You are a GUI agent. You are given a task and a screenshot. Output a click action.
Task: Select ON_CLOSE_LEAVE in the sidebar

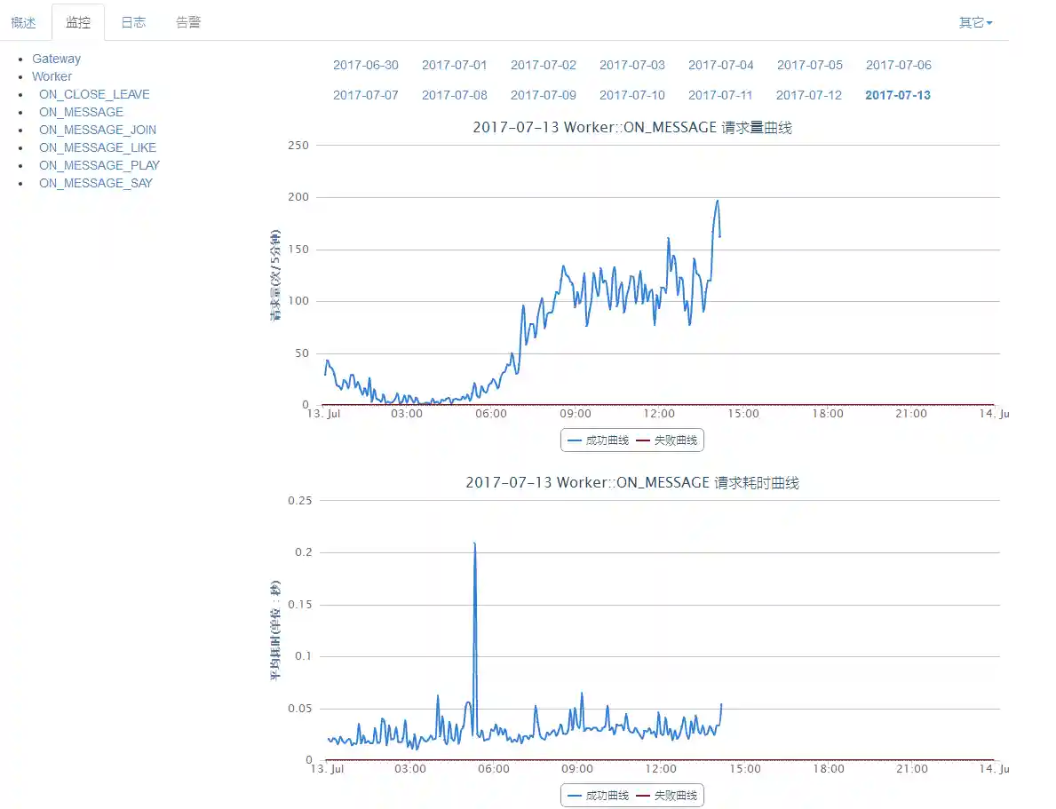[x=94, y=94]
